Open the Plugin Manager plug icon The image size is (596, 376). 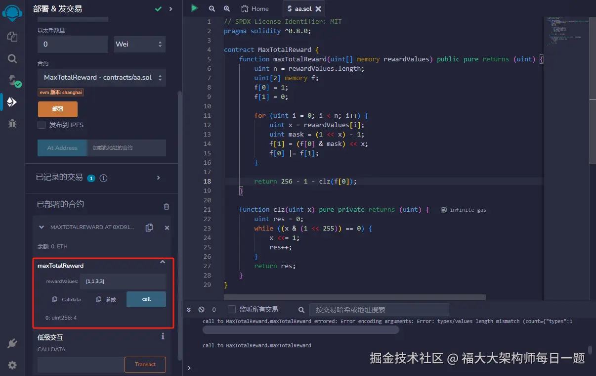pyautogui.click(x=12, y=343)
